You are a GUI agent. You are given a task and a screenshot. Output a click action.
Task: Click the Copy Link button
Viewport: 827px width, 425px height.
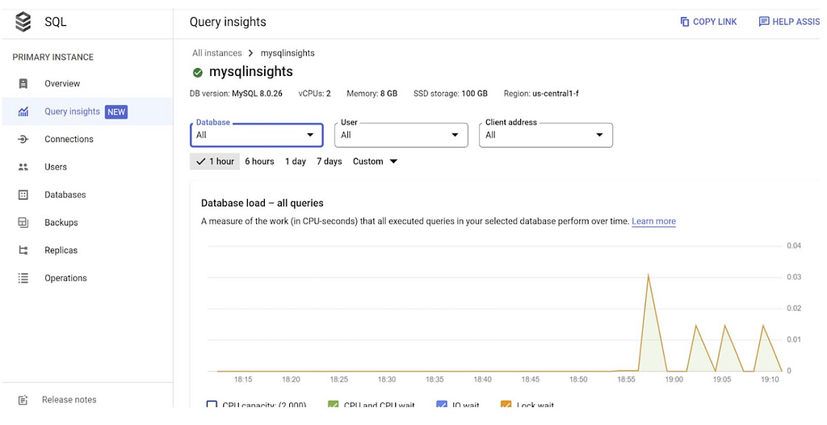[708, 22]
